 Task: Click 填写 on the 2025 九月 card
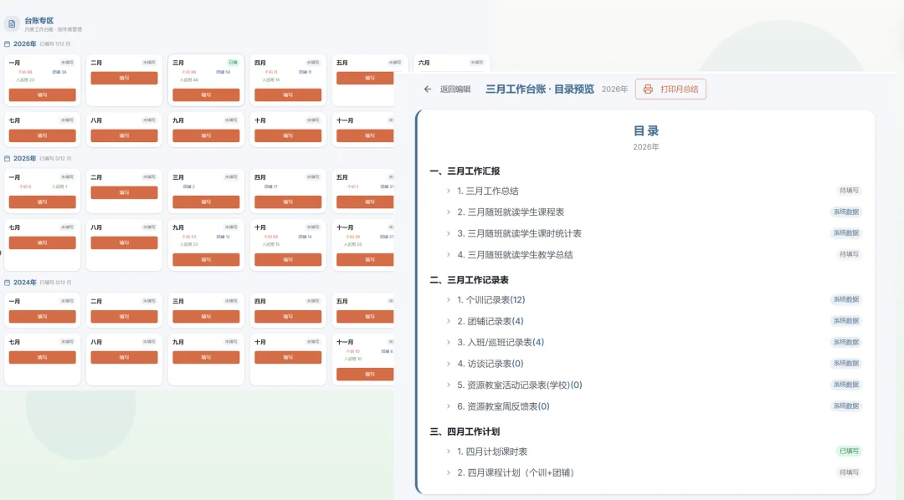click(206, 259)
